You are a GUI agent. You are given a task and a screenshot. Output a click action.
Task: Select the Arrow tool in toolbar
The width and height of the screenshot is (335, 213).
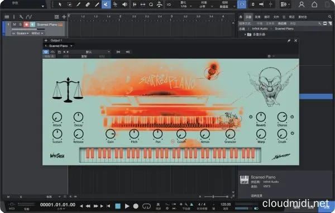(60, 4)
